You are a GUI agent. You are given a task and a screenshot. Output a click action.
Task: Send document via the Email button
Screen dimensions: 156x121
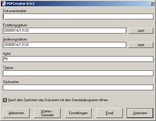110,113
